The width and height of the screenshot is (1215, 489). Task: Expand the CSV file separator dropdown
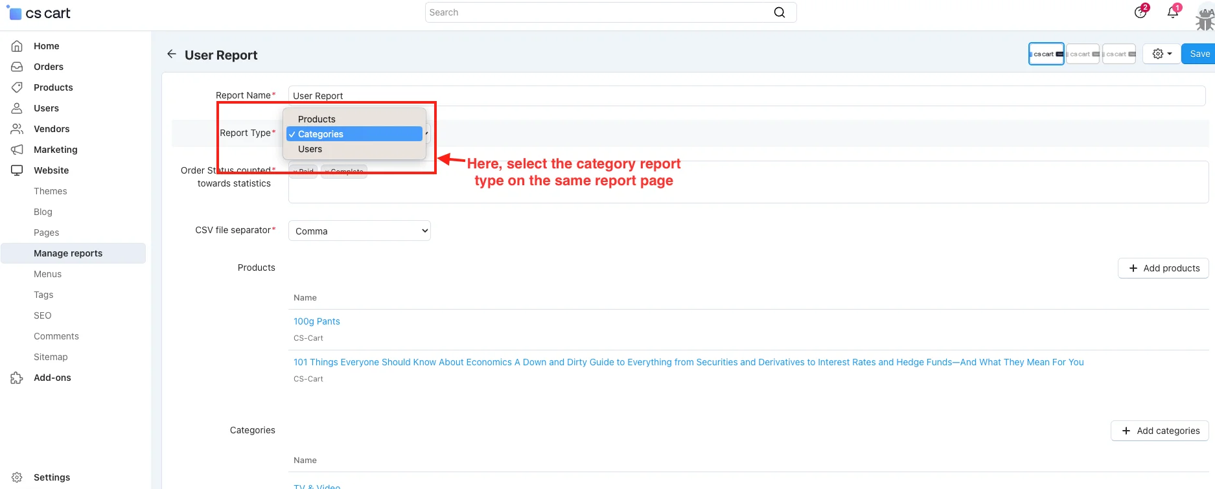click(359, 231)
